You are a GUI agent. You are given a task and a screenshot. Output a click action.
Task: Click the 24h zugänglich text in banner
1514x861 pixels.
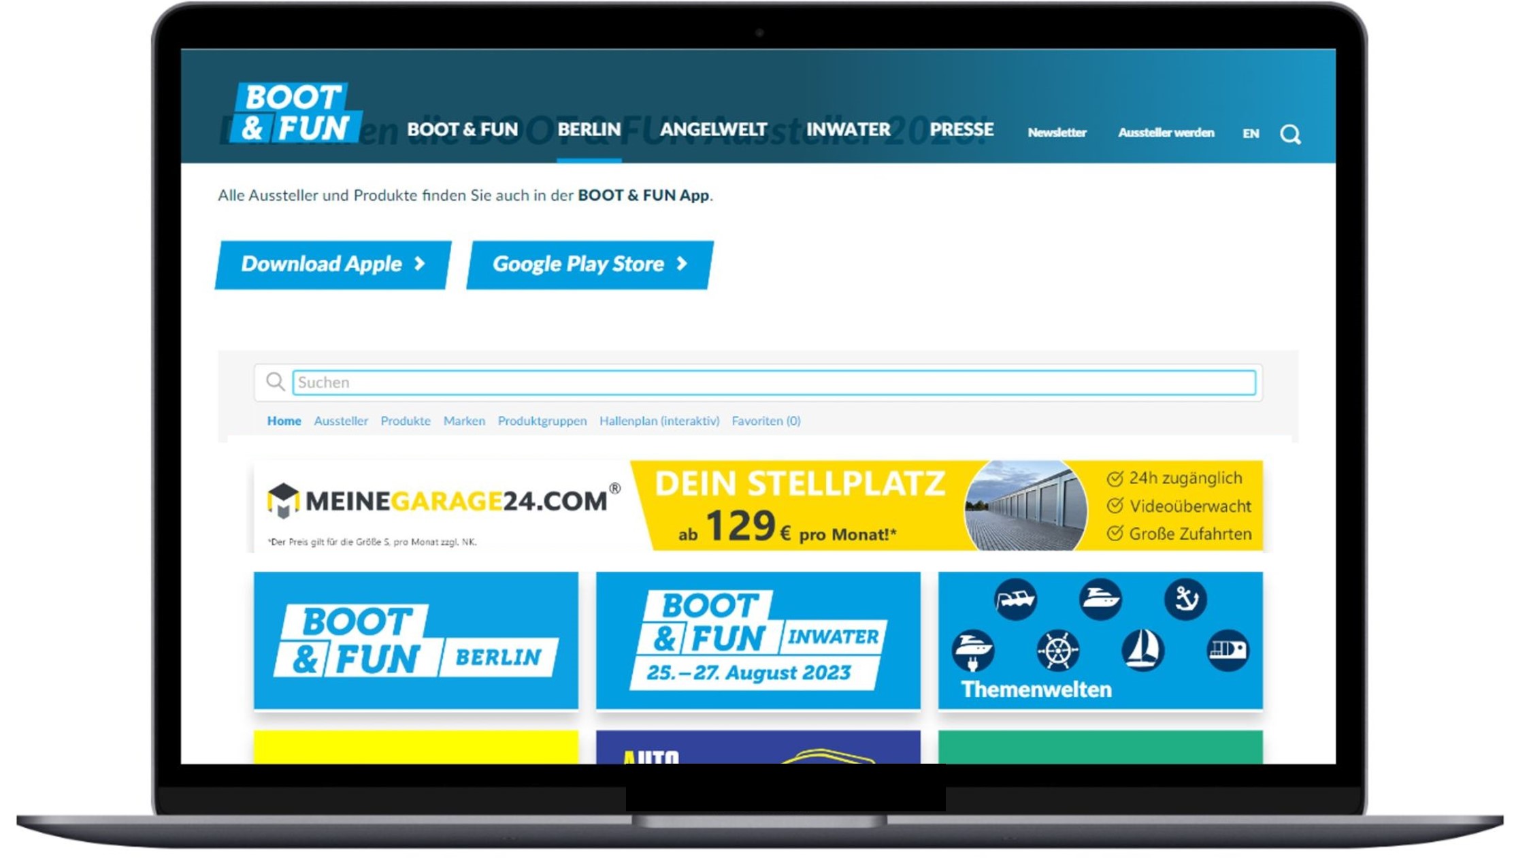coord(1185,478)
